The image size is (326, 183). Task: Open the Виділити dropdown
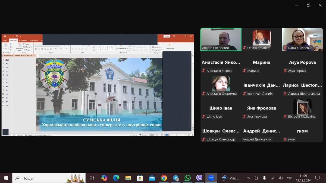coord(157,50)
